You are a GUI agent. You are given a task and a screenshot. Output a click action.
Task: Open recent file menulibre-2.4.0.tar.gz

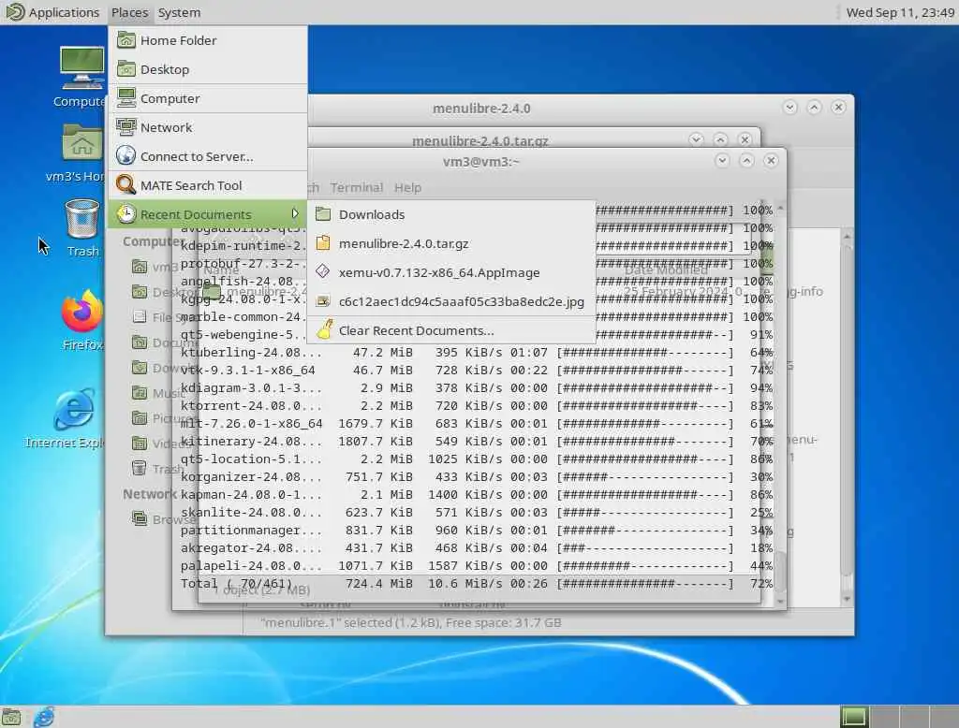click(x=450, y=243)
